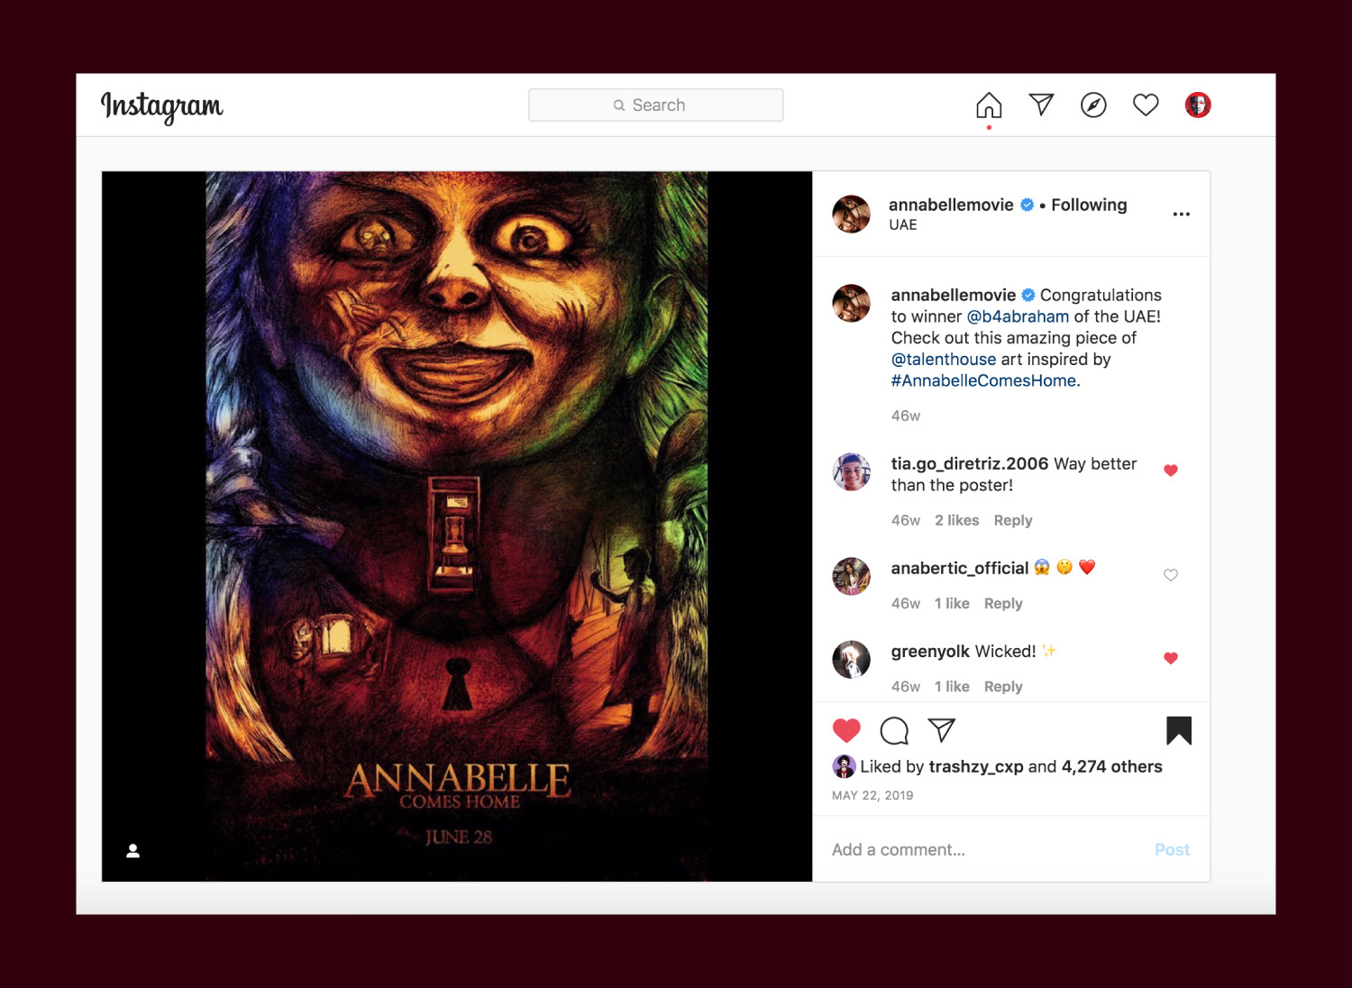This screenshot has width=1352, height=988.
Task: Open tia.go_diretriz.2006's profile name
Action: coord(970,463)
